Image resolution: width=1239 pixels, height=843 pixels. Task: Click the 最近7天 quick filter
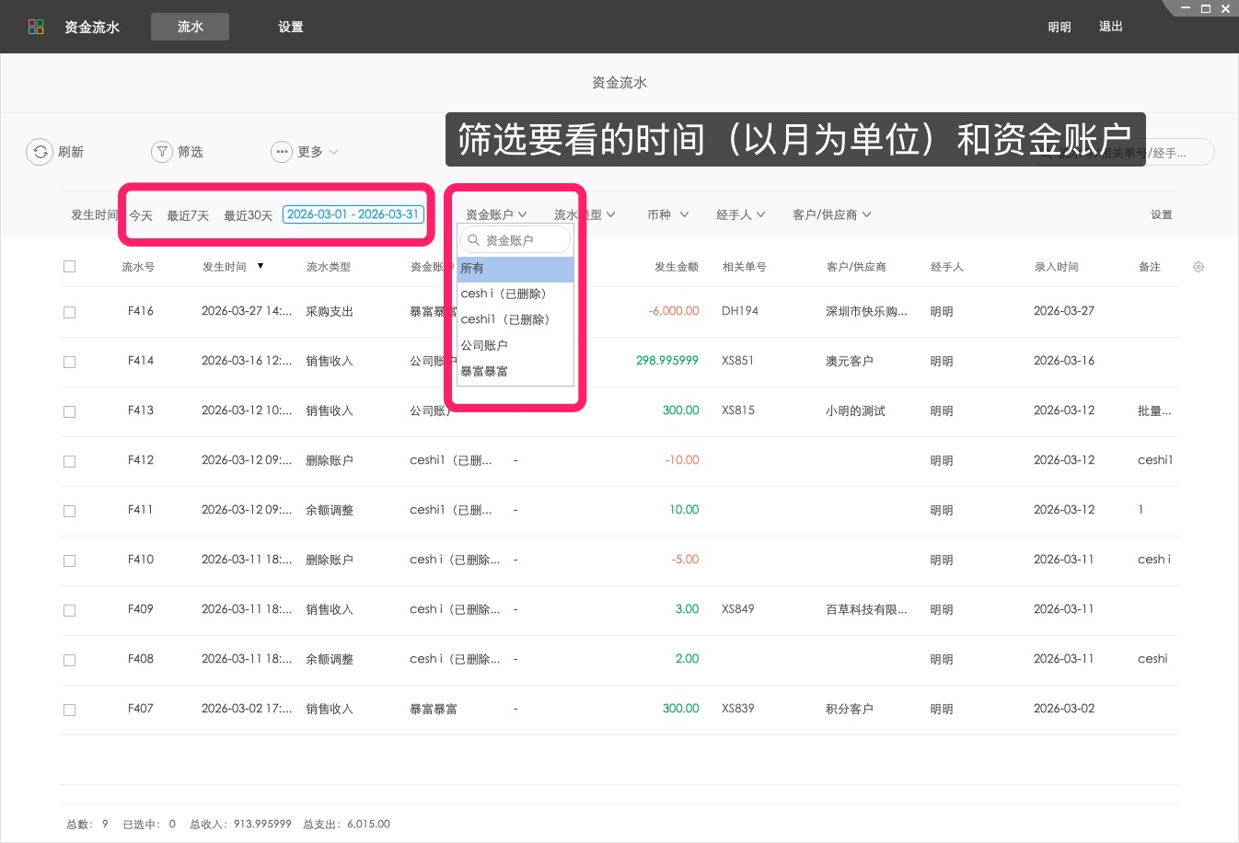pos(188,215)
